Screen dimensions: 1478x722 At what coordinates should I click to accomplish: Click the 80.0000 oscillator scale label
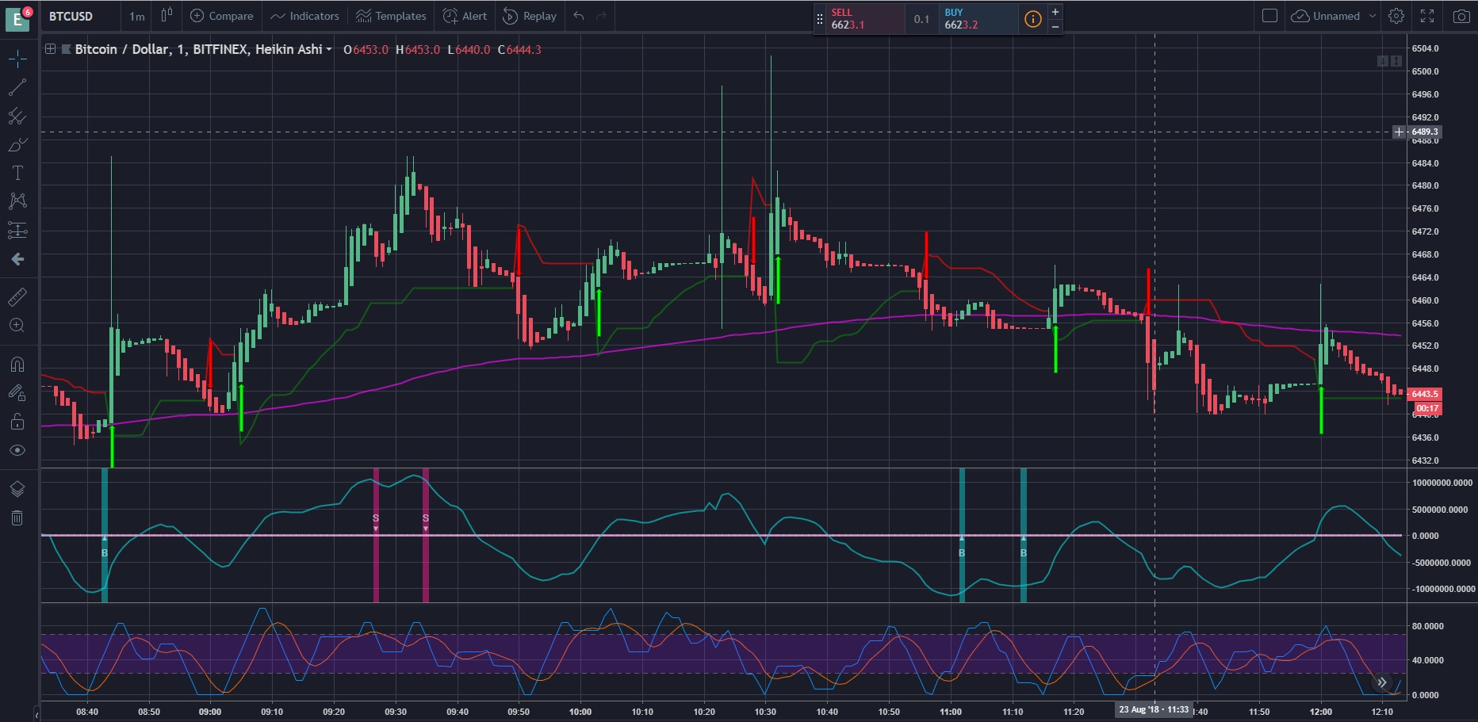click(x=1427, y=626)
